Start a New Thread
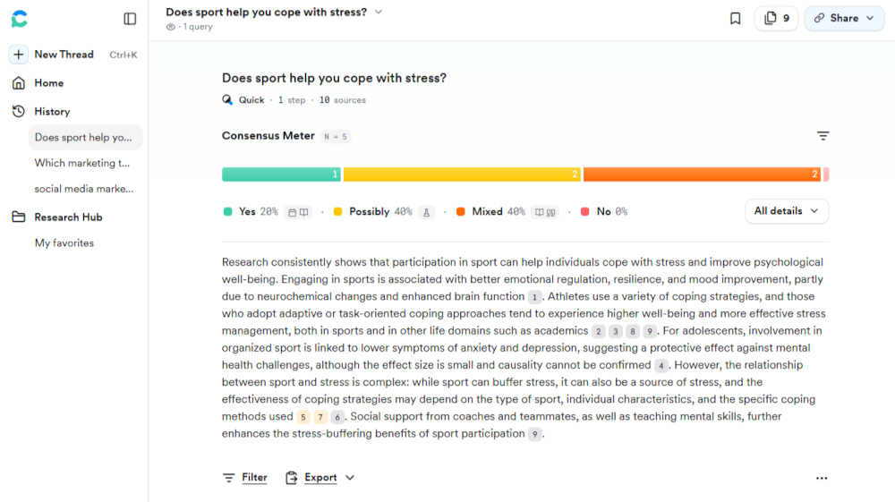Viewport: 895px width, 502px height. (64, 55)
